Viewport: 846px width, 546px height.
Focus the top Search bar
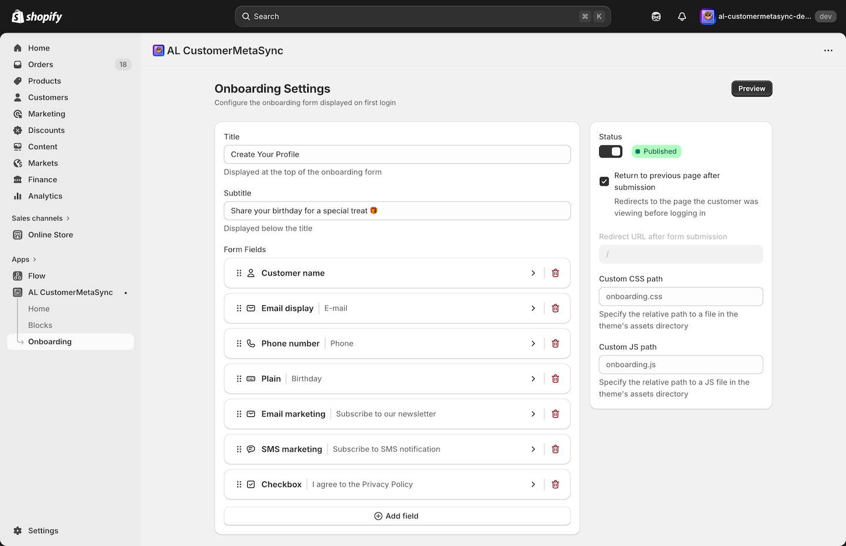(423, 16)
